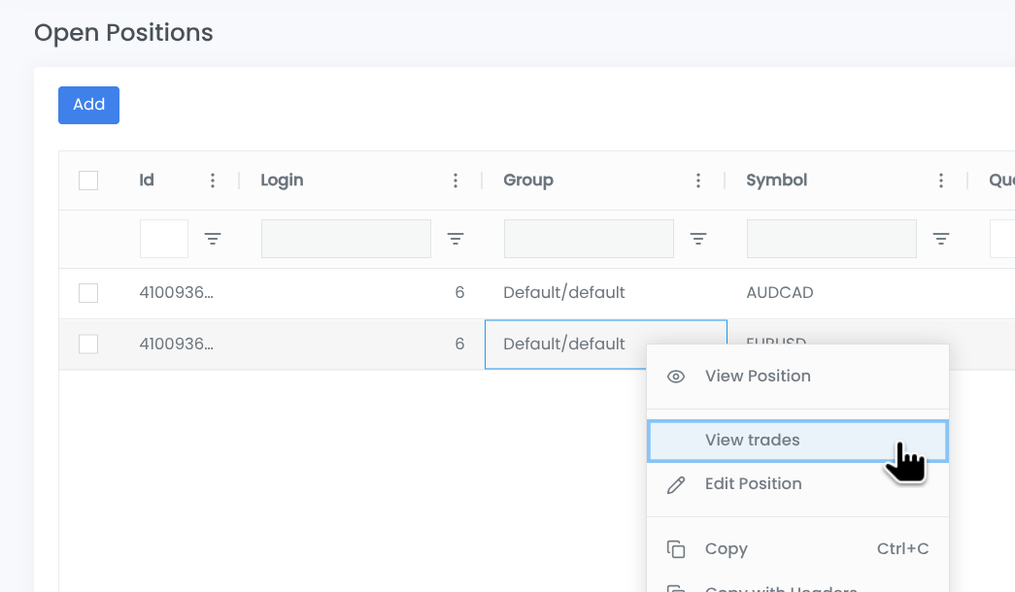Image resolution: width=1015 pixels, height=592 pixels.
Task: Click Copy in the context menu
Action: [726, 549]
